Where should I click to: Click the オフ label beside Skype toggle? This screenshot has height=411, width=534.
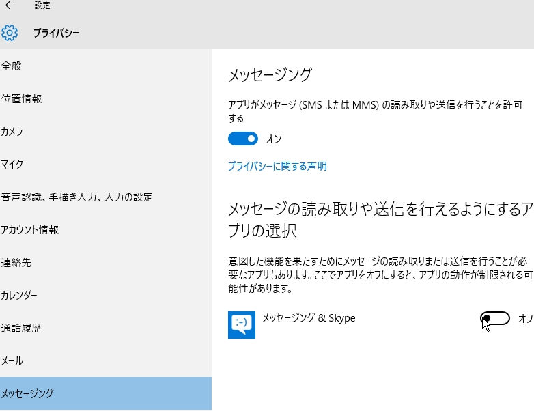[526, 318]
